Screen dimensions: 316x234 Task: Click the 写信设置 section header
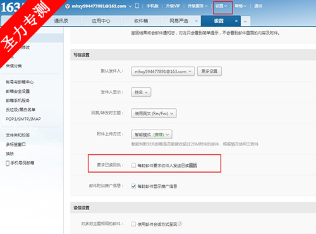(82, 55)
